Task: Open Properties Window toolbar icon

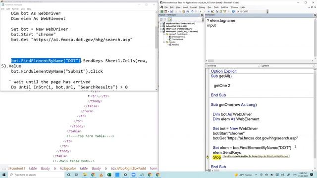Action: [221, 11]
